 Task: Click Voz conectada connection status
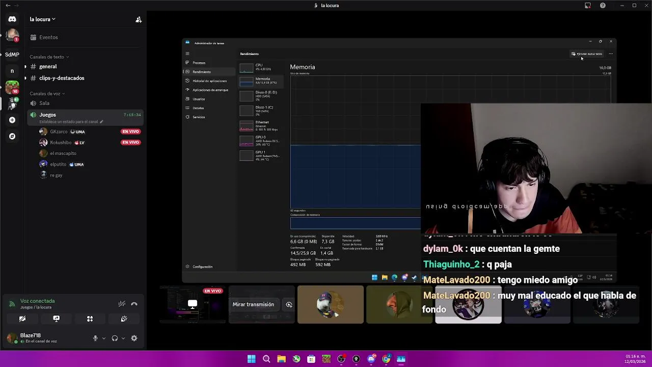coord(37,301)
